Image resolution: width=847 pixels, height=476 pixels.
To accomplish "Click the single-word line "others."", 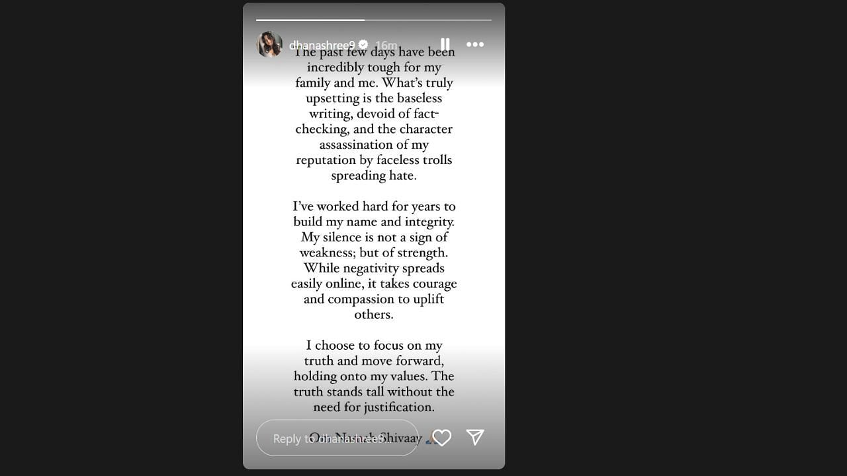I will point(374,315).
